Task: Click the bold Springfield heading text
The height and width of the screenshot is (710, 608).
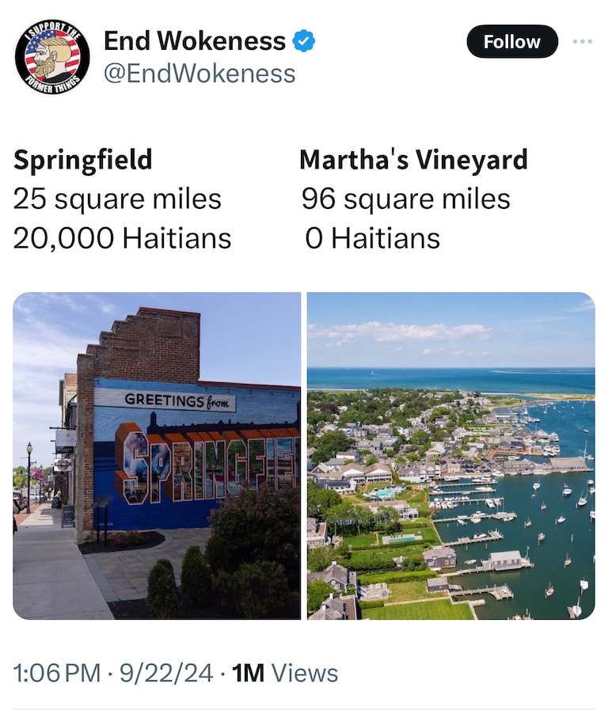Action: click(x=83, y=160)
